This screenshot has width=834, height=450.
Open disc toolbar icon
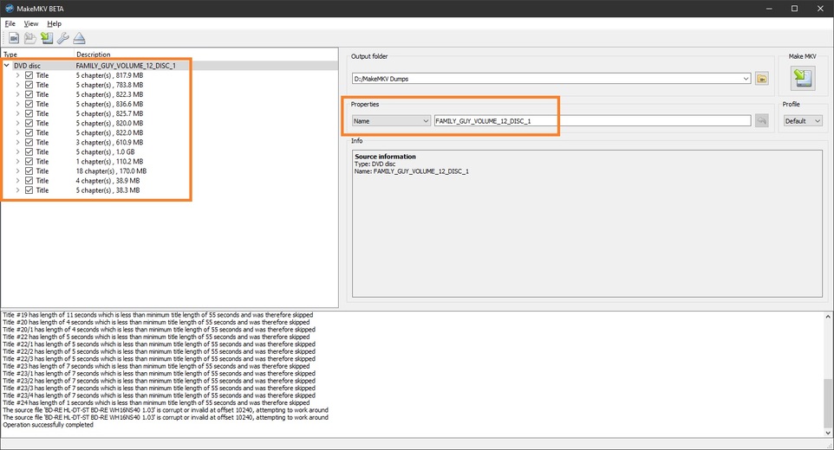tap(30, 38)
